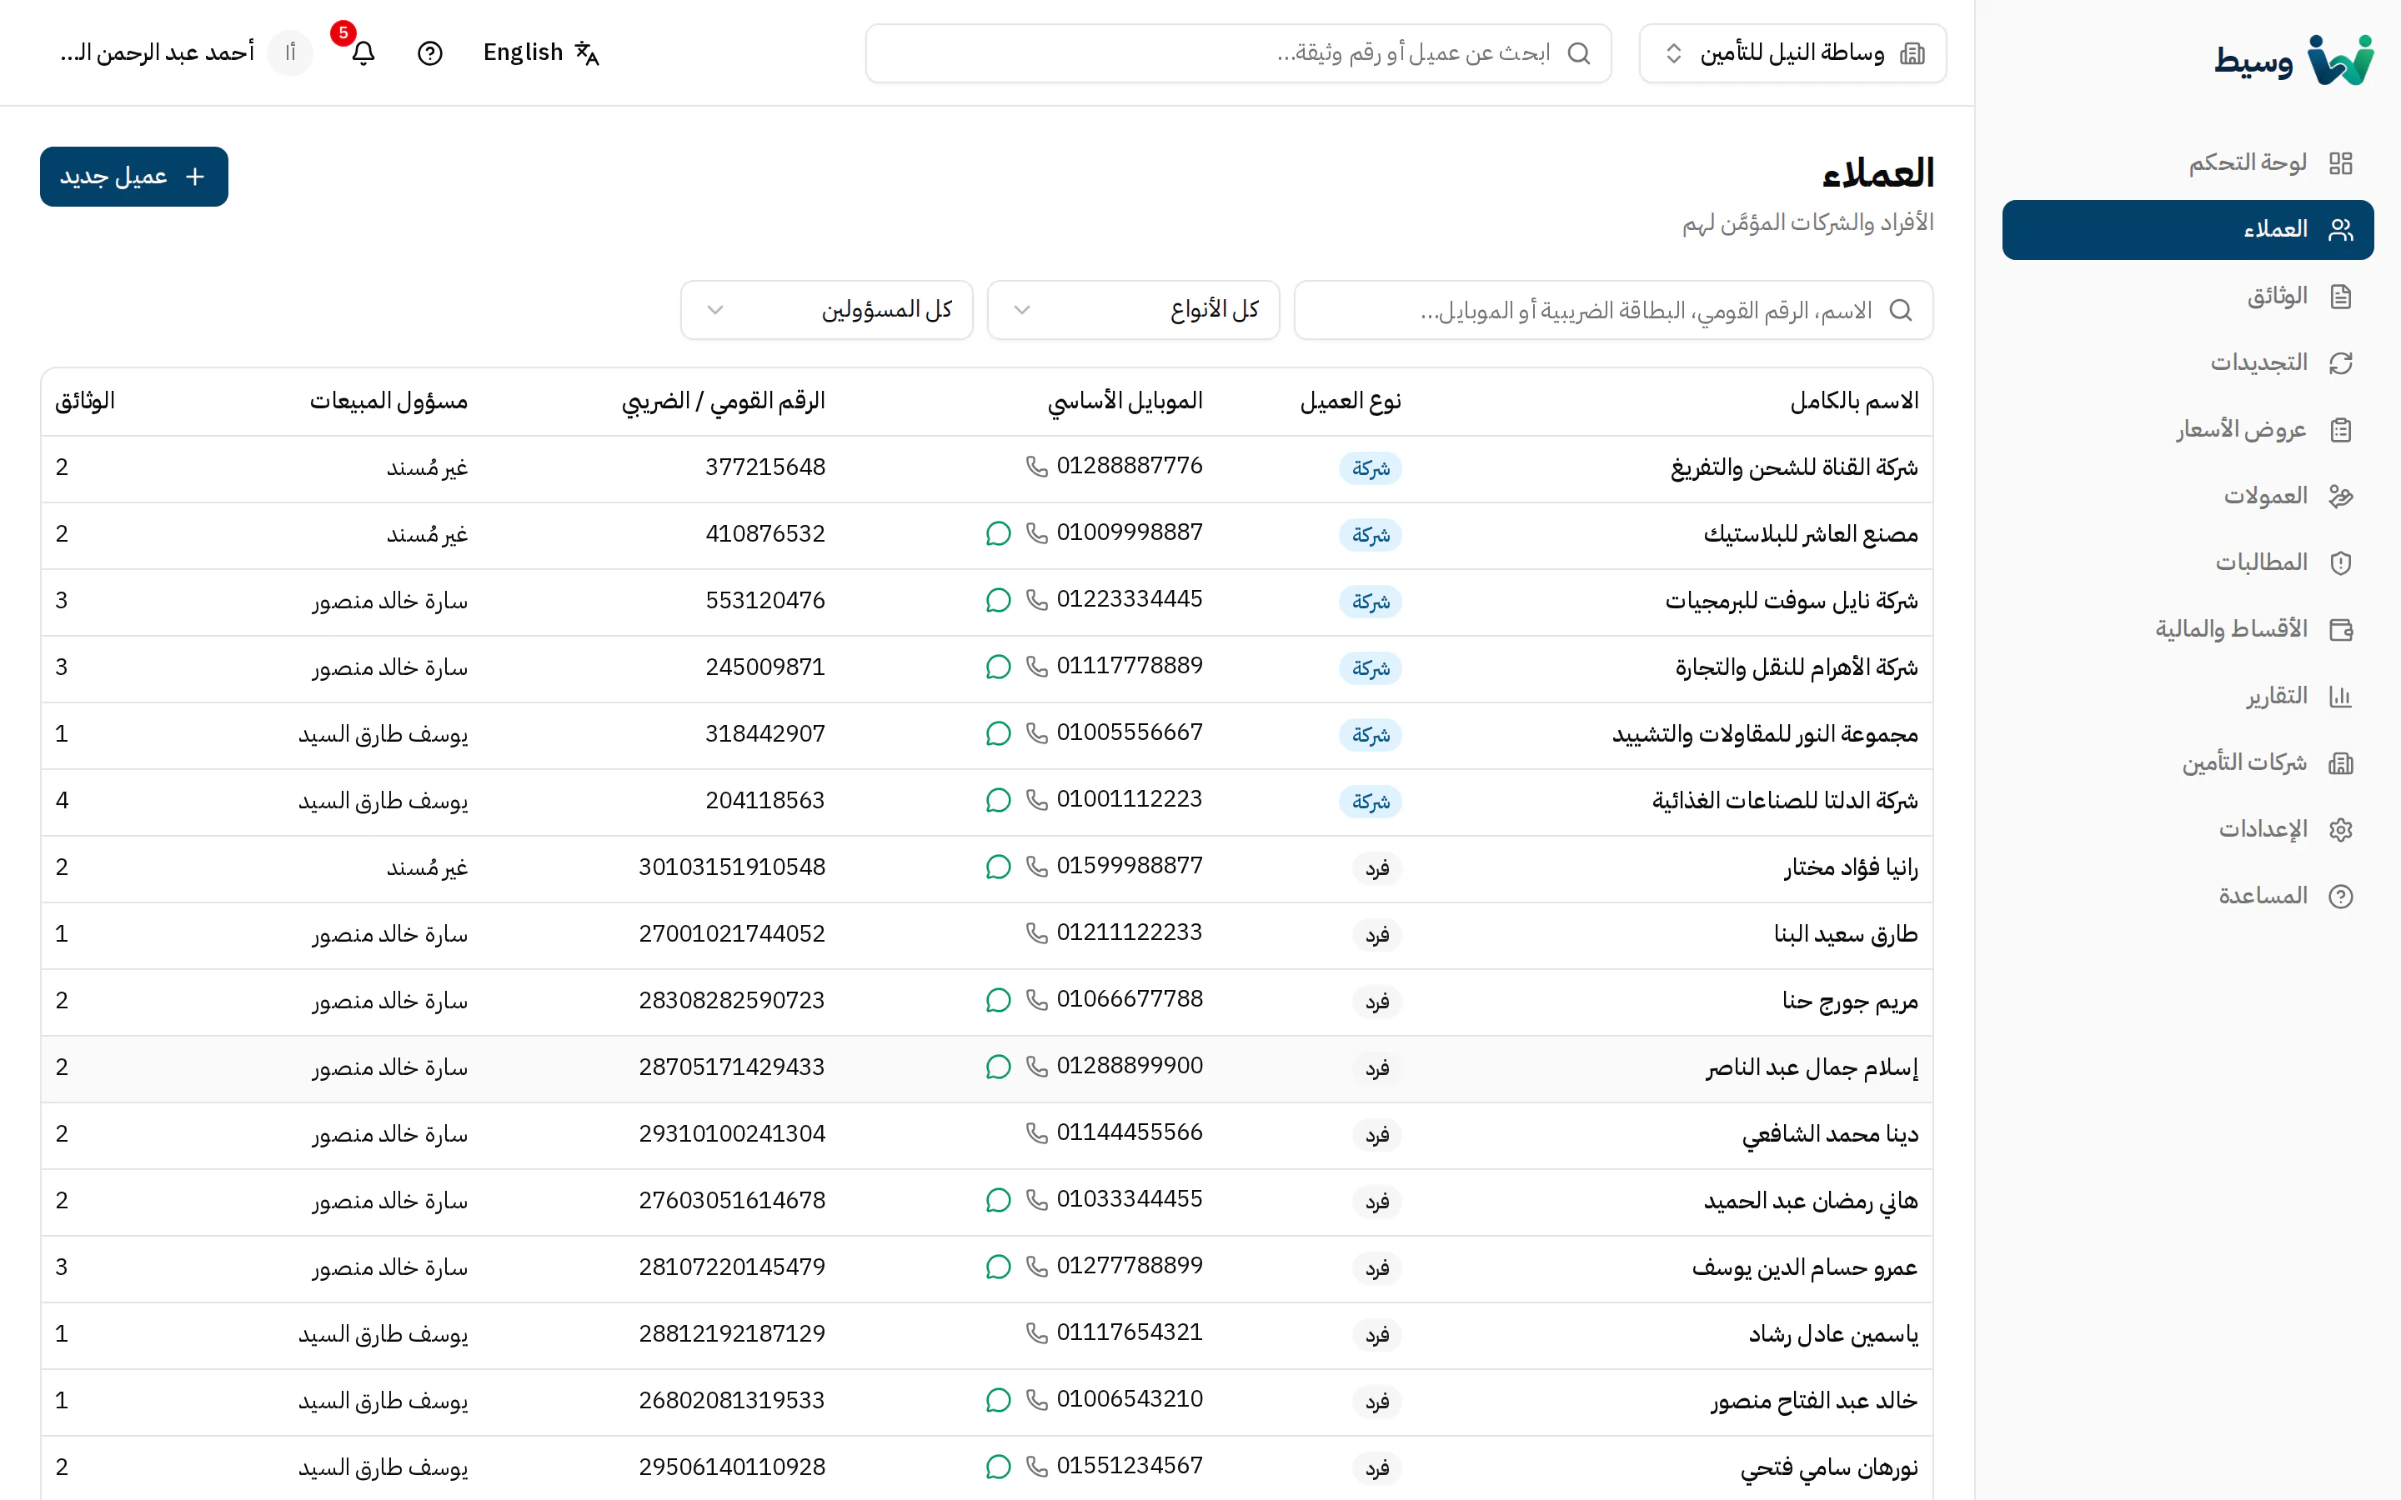Click WhatsApp icon for 01006543210
This screenshot has width=2401, height=1500.
[x=998, y=1400]
